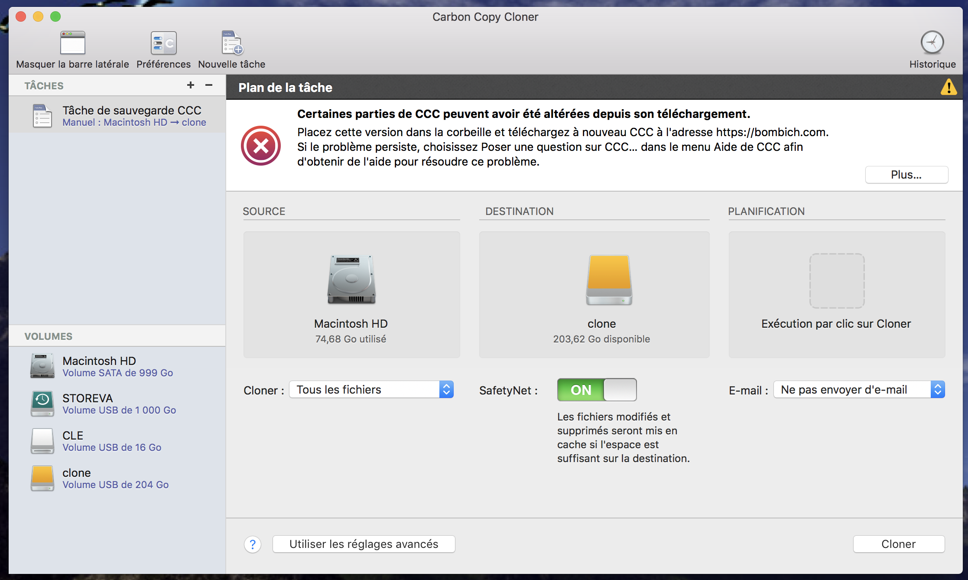Viewport: 968px width, 580px height.
Task: Click 'Utiliser les réglages avancés' button
Action: pyautogui.click(x=364, y=544)
